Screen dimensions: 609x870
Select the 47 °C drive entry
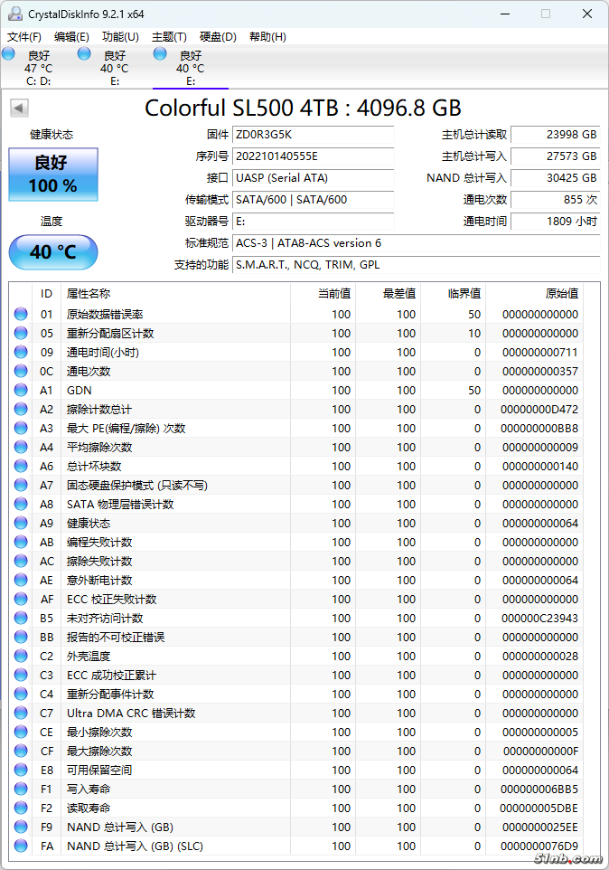(x=38, y=68)
